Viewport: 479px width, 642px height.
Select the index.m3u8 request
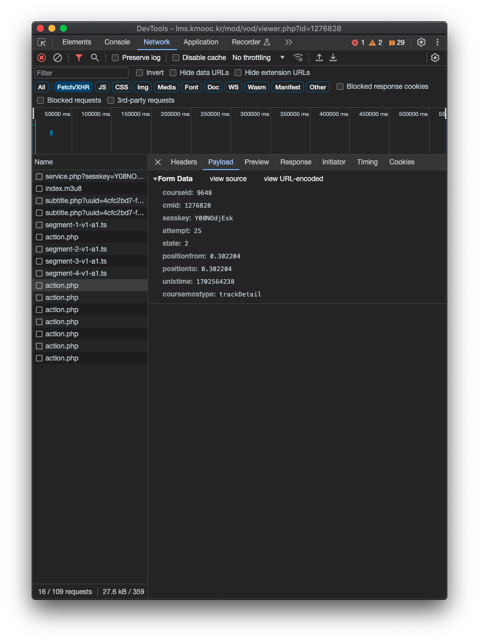90,189
